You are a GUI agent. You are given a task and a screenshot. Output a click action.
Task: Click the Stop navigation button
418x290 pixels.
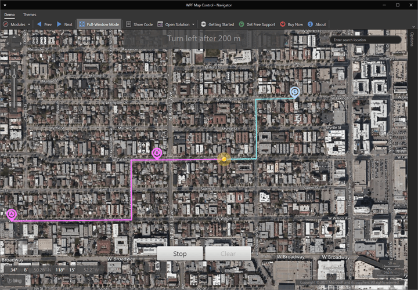coord(180,253)
